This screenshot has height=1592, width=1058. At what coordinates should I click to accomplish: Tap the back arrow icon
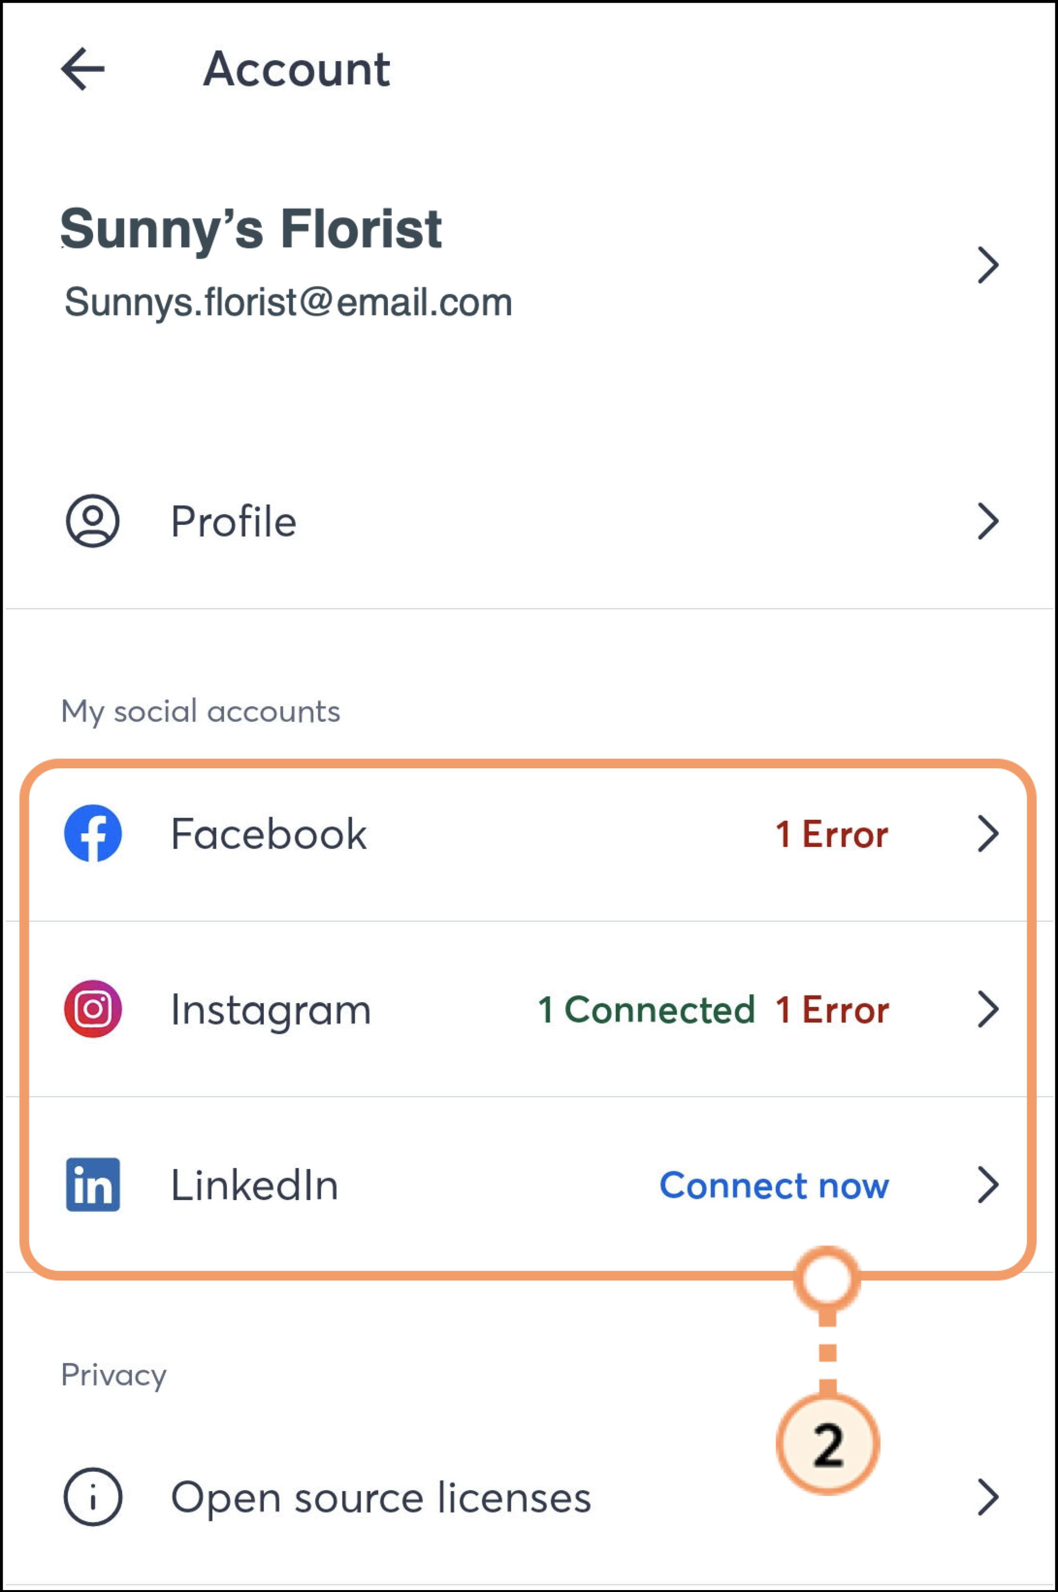click(82, 69)
